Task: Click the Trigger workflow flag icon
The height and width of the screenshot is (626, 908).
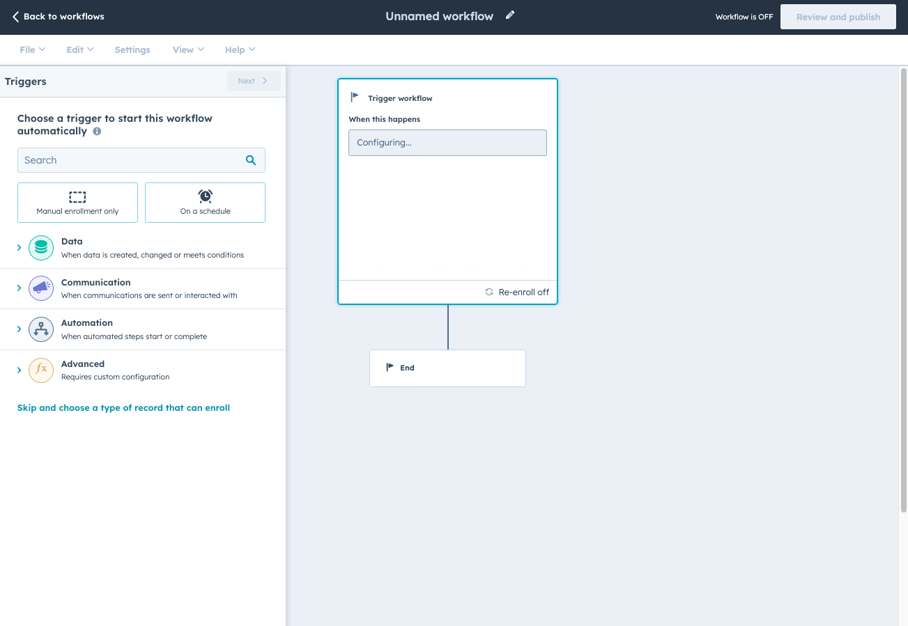Action: (354, 97)
